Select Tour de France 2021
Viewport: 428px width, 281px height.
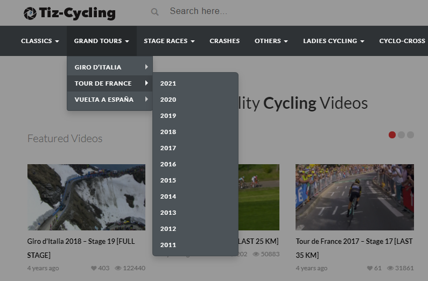tap(195, 83)
